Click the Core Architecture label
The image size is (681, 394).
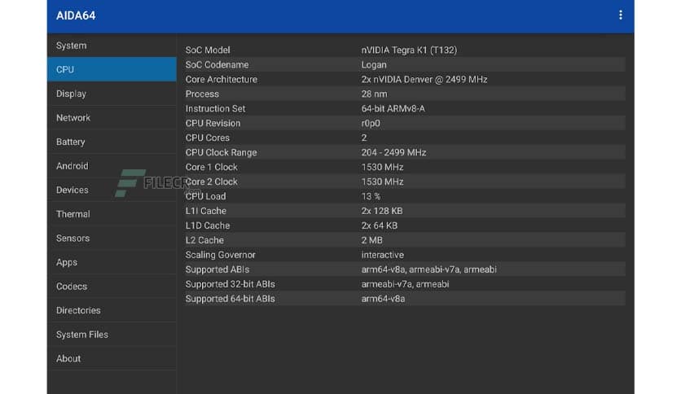pos(222,80)
